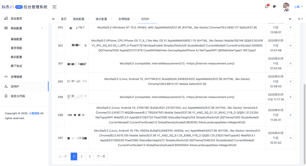Delete record row 303
The height and width of the screenshot is (166, 306).
coord(290,27)
